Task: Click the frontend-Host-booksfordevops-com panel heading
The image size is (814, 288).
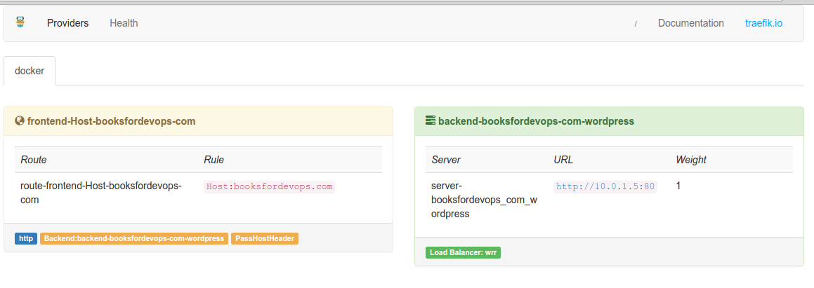Action: pyautogui.click(x=111, y=121)
